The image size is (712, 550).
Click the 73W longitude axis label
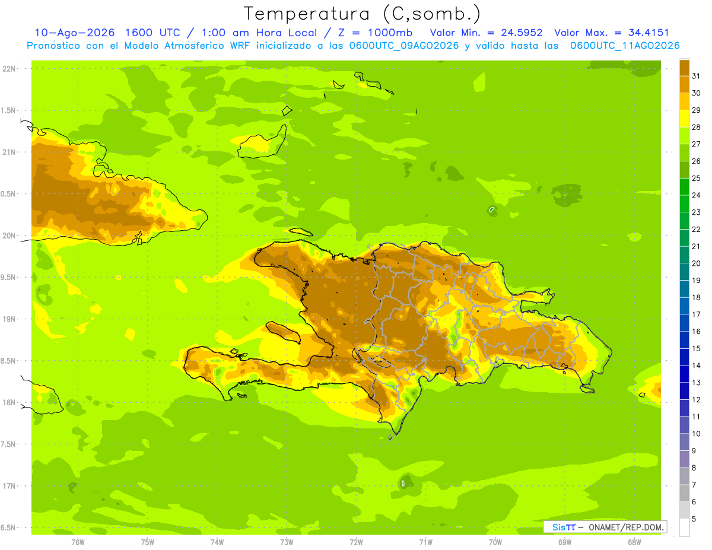point(287,542)
